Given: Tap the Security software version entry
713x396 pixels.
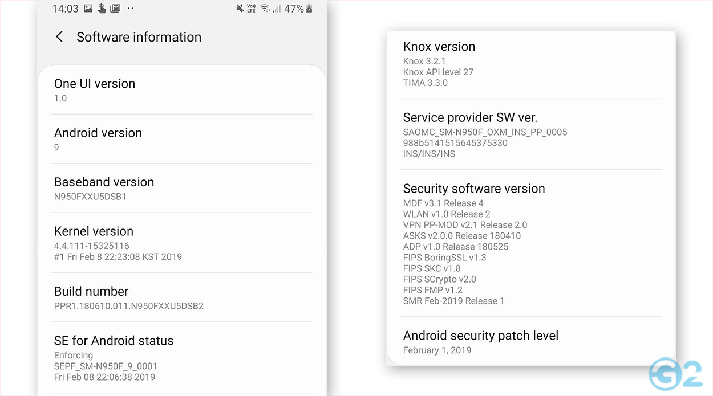Looking at the screenshot, I should click(532, 244).
